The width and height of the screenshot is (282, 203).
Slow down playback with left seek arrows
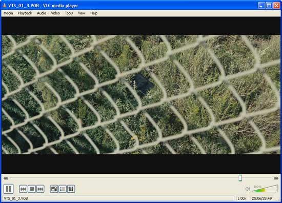6,178
